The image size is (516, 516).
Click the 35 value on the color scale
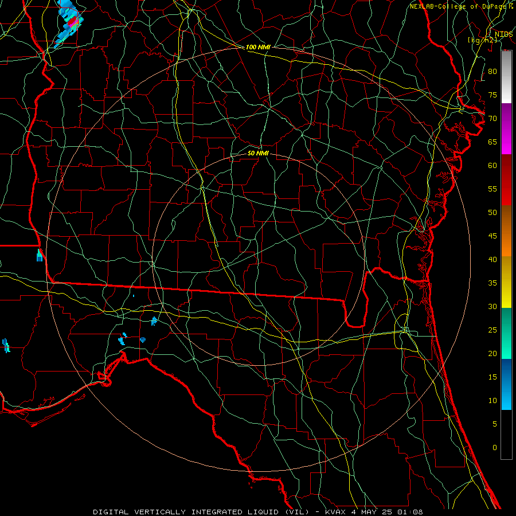click(x=492, y=283)
